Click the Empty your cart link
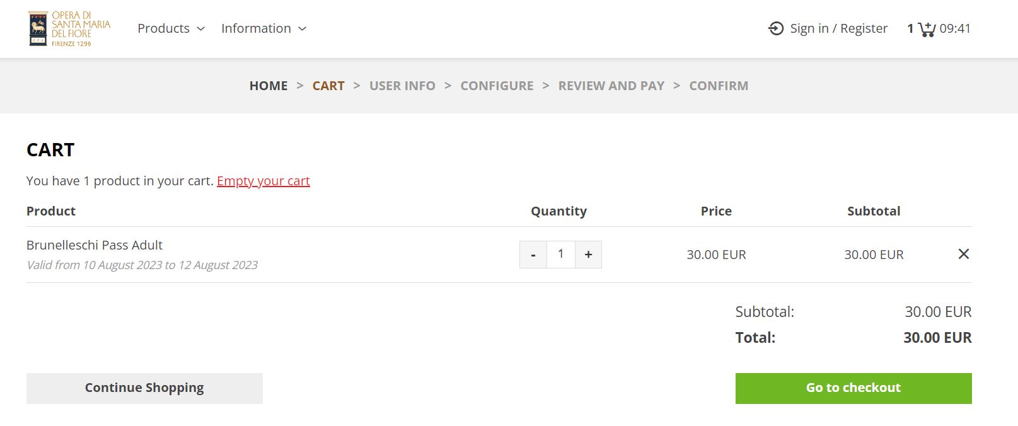Image resolution: width=1018 pixels, height=426 pixels. click(x=263, y=181)
